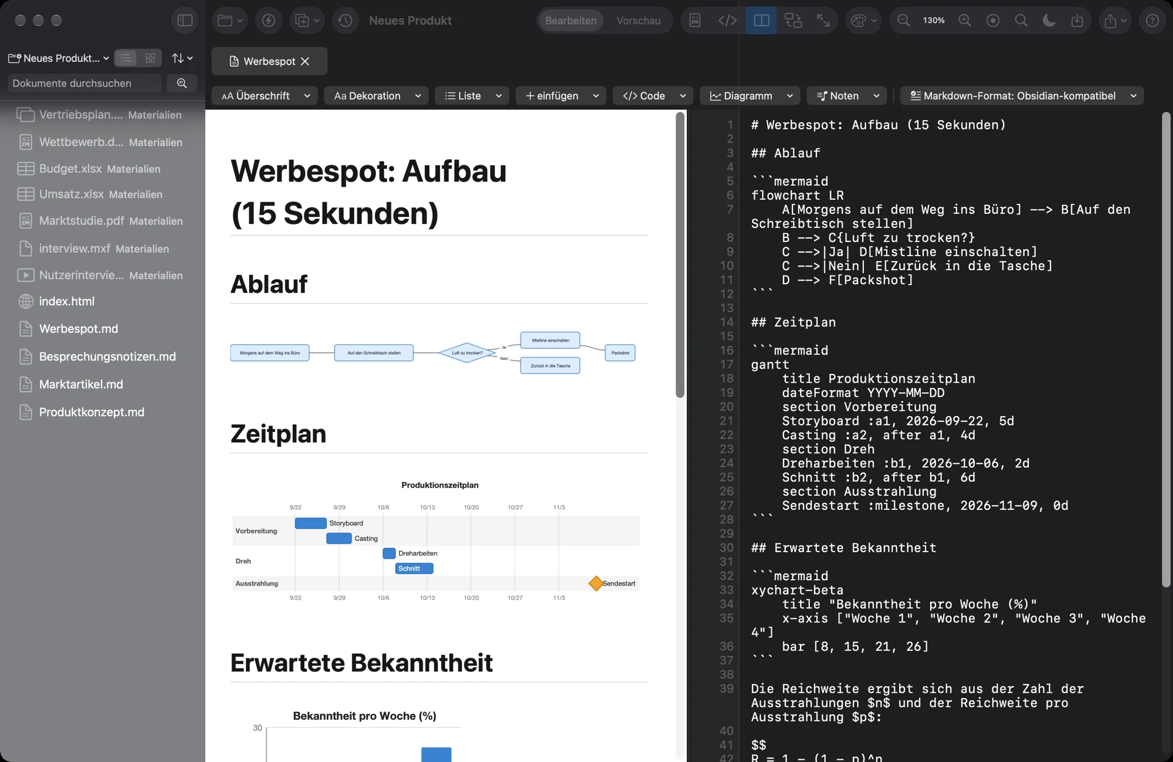The image size is (1173, 762).
Task: Toggle the sidebar panel icon
Action: click(185, 21)
